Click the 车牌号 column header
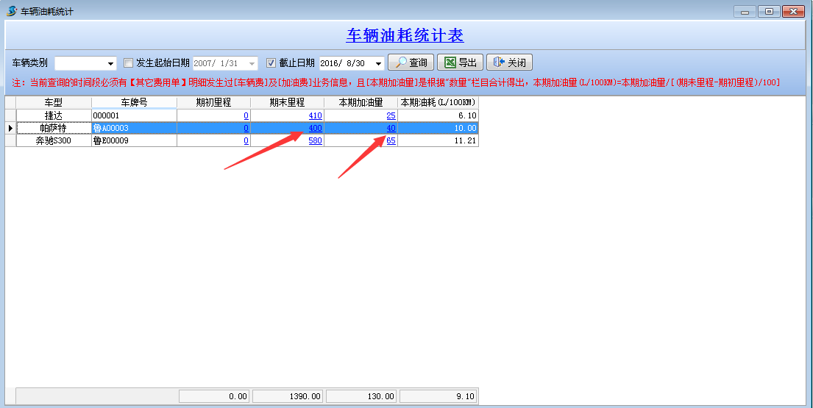Screen dimensions: 813x408 point(134,102)
